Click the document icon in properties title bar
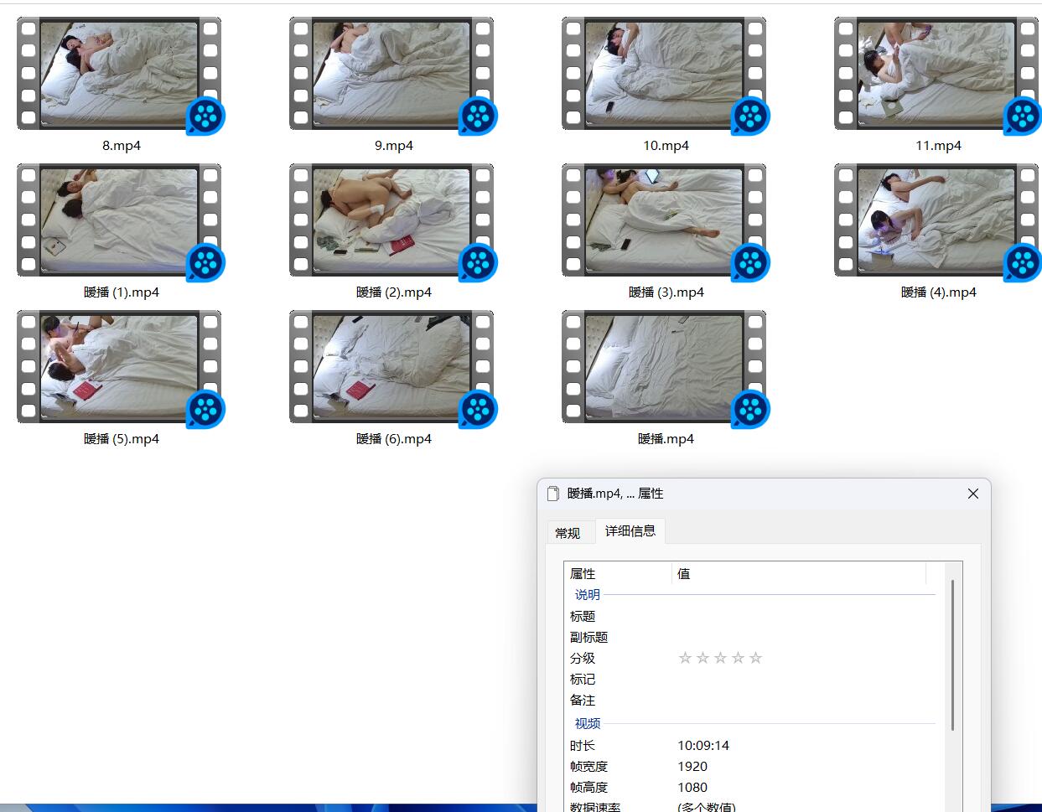Screen dimensions: 1042x812 coord(553,494)
